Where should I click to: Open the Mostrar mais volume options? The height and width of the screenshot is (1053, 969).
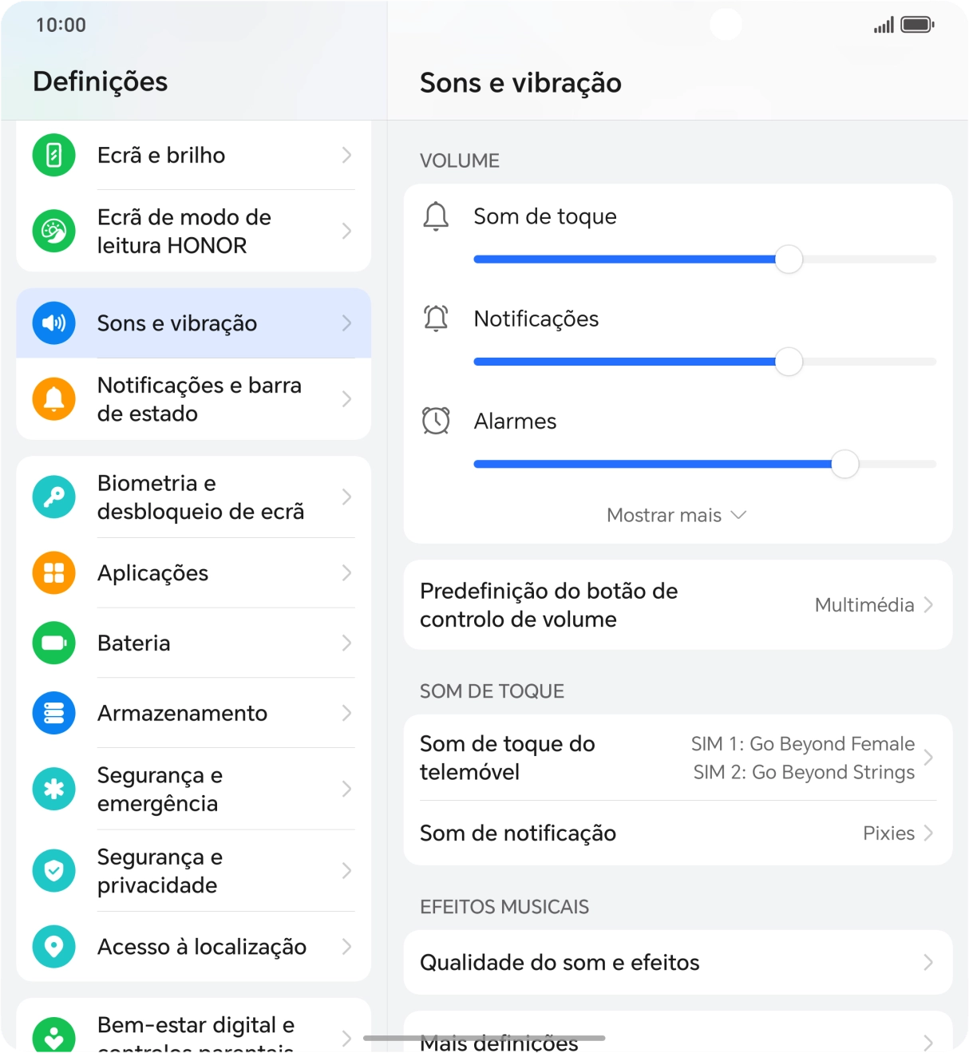point(675,515)
